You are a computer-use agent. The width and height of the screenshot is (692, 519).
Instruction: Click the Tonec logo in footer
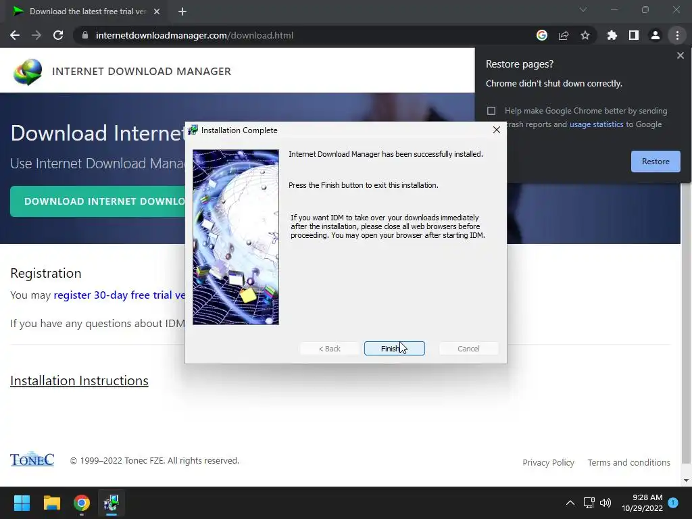(32, 459)
